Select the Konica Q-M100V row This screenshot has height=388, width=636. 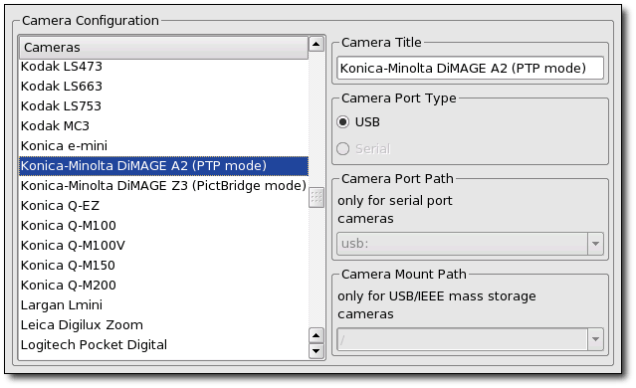click(163, 246)
